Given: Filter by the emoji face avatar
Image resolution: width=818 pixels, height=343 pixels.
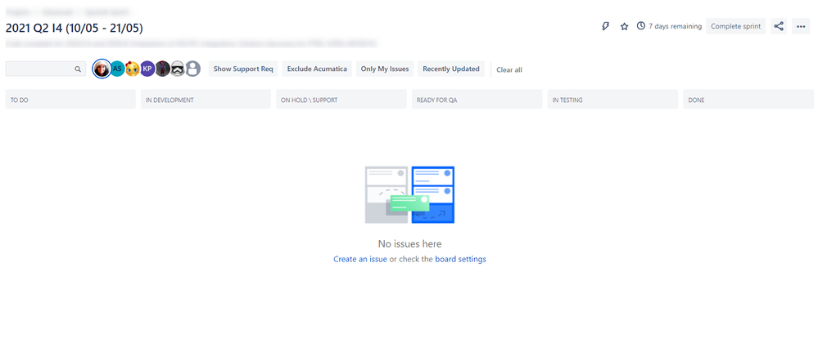Looking at the screenshot, I should [x=133, y=69].
